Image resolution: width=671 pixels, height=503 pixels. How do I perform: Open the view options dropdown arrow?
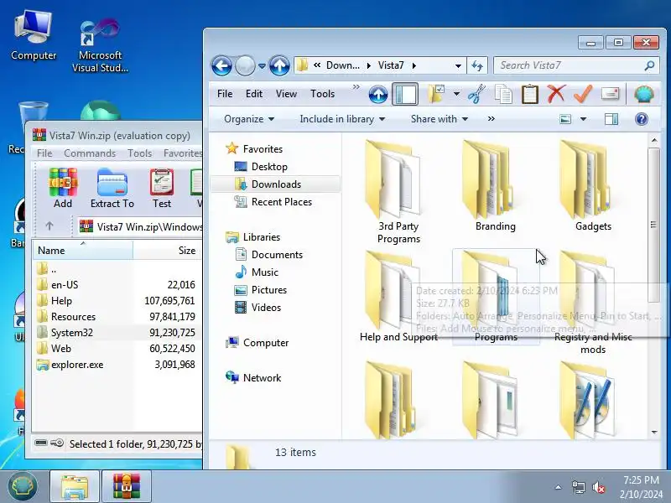pyautogui.click(x=583, y=119)
